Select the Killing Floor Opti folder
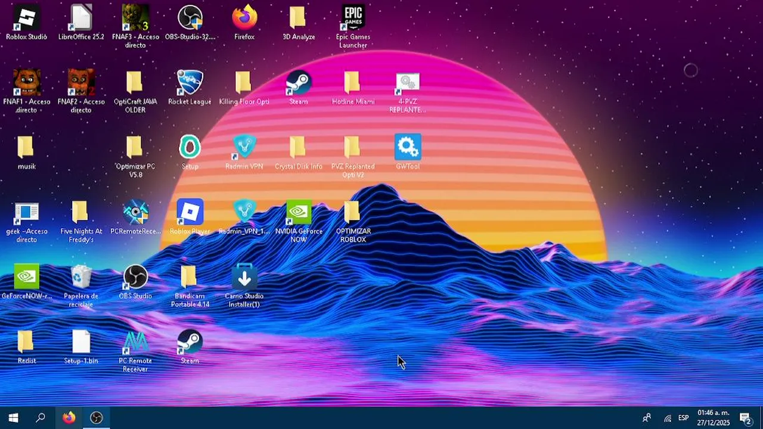This screenshot has width=763, height=429. tap(244, 83)
